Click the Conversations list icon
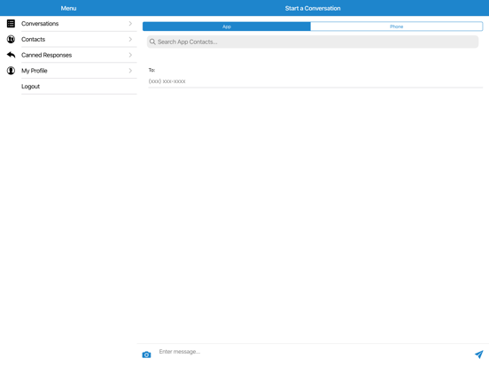 coord(11,24)
